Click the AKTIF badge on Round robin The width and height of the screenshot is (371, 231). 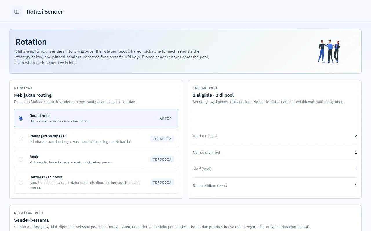pyautogui.click(x=166, y=118)
